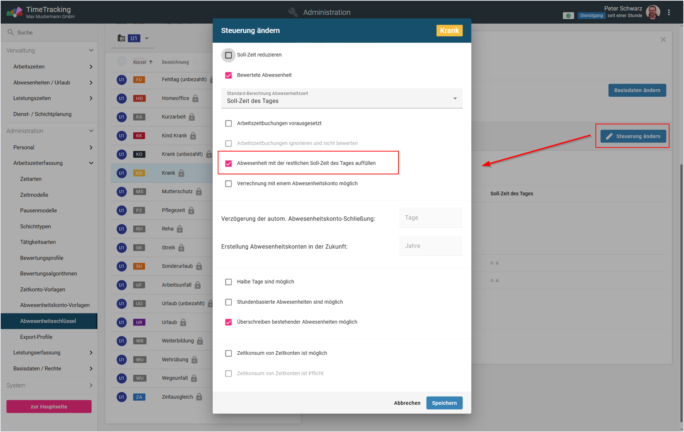Click Peter Schwarz's profile avatar
Image resolution: width=684 pixels, height=432 pixels.
point(653,12)
